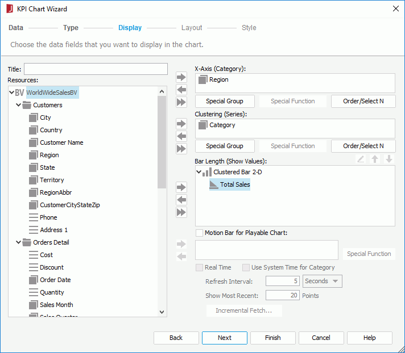Viewport: 405px width, 353px height.
Task: Click add-all double arrow for Bar Length
Action: tap(181, 212)
